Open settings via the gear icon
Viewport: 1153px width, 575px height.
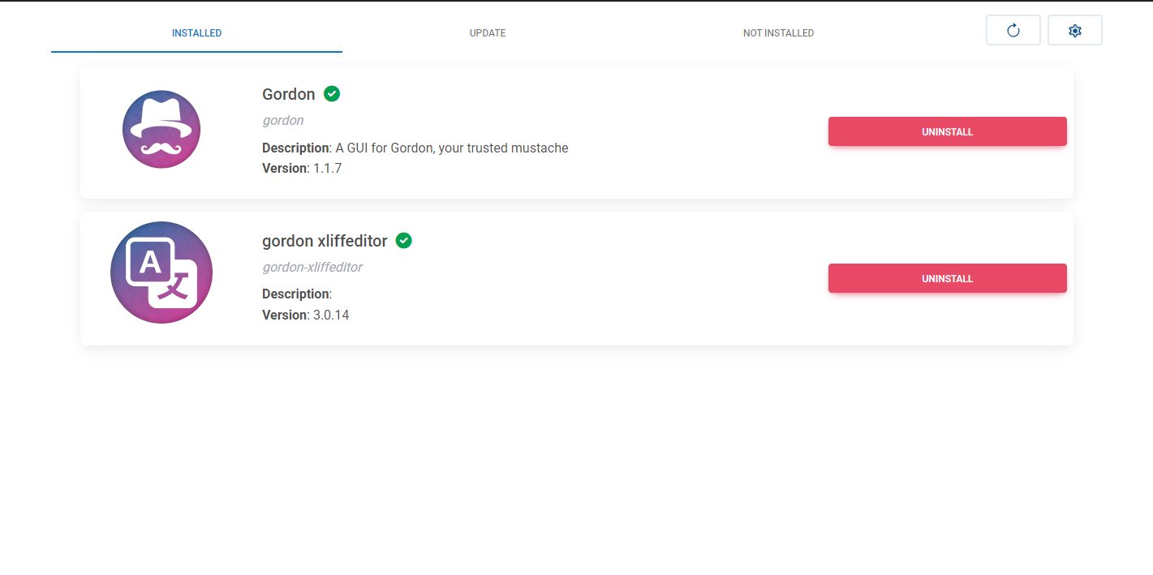point(1075,31)
